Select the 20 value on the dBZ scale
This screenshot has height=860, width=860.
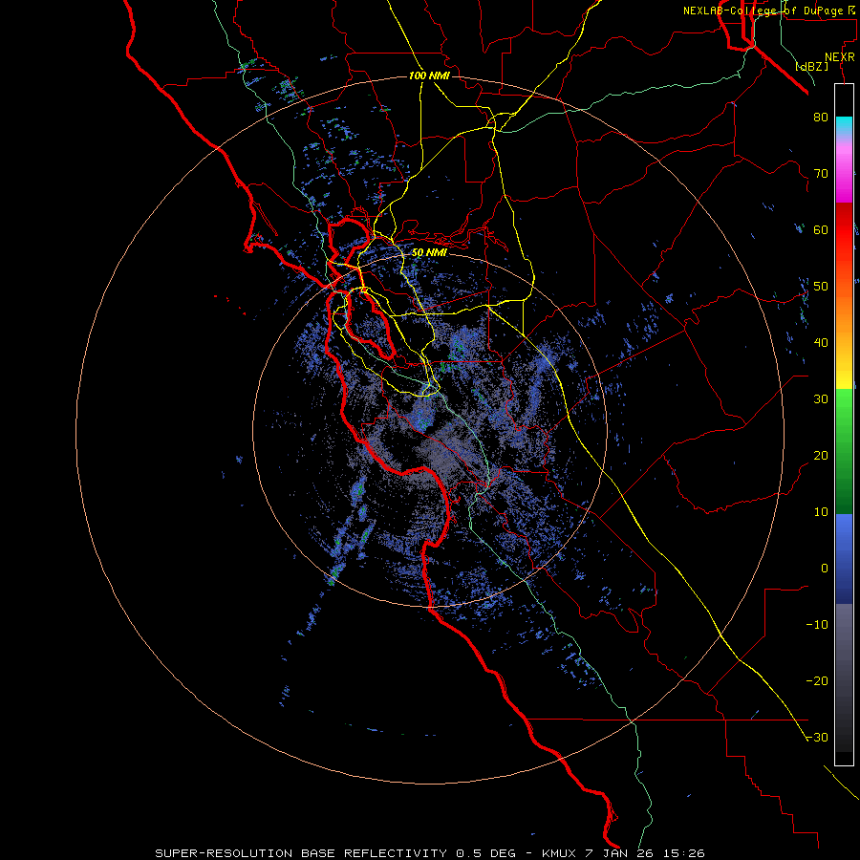(x=821, y=456)
